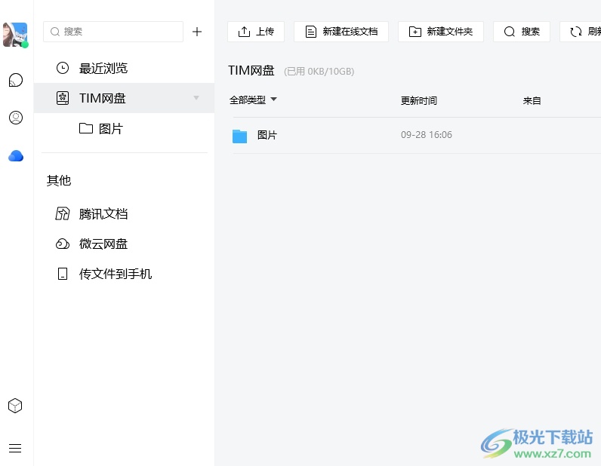Collapse the TIM网盘 tree arrow

click(x=196, y=98)
